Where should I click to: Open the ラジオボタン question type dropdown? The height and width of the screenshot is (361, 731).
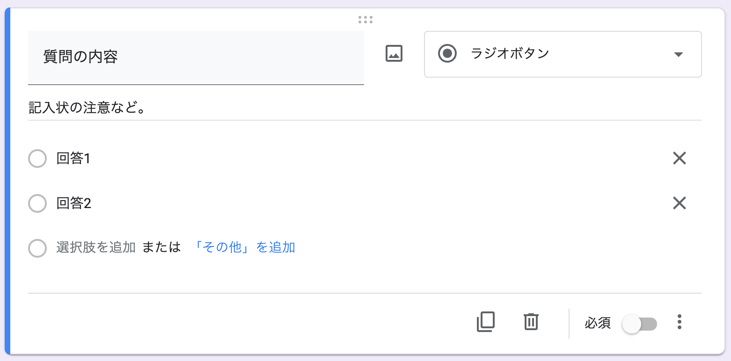pos(563,54)
